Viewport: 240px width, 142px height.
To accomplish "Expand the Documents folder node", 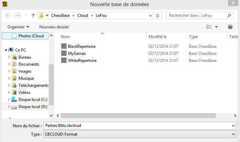I will point(9,64).
